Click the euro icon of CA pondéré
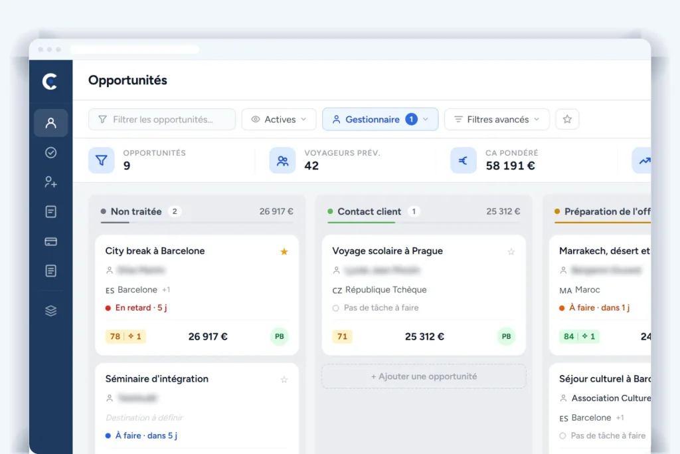This screenshot has height=454, width=680. (463, 161)
